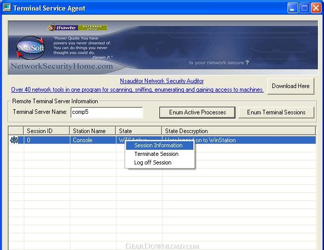Close the Terminal Service Agent window
This screenshot has width=324, height=250.
[x=316, y=8]
